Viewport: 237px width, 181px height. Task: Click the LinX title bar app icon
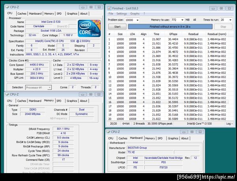[x=109, y=8]
